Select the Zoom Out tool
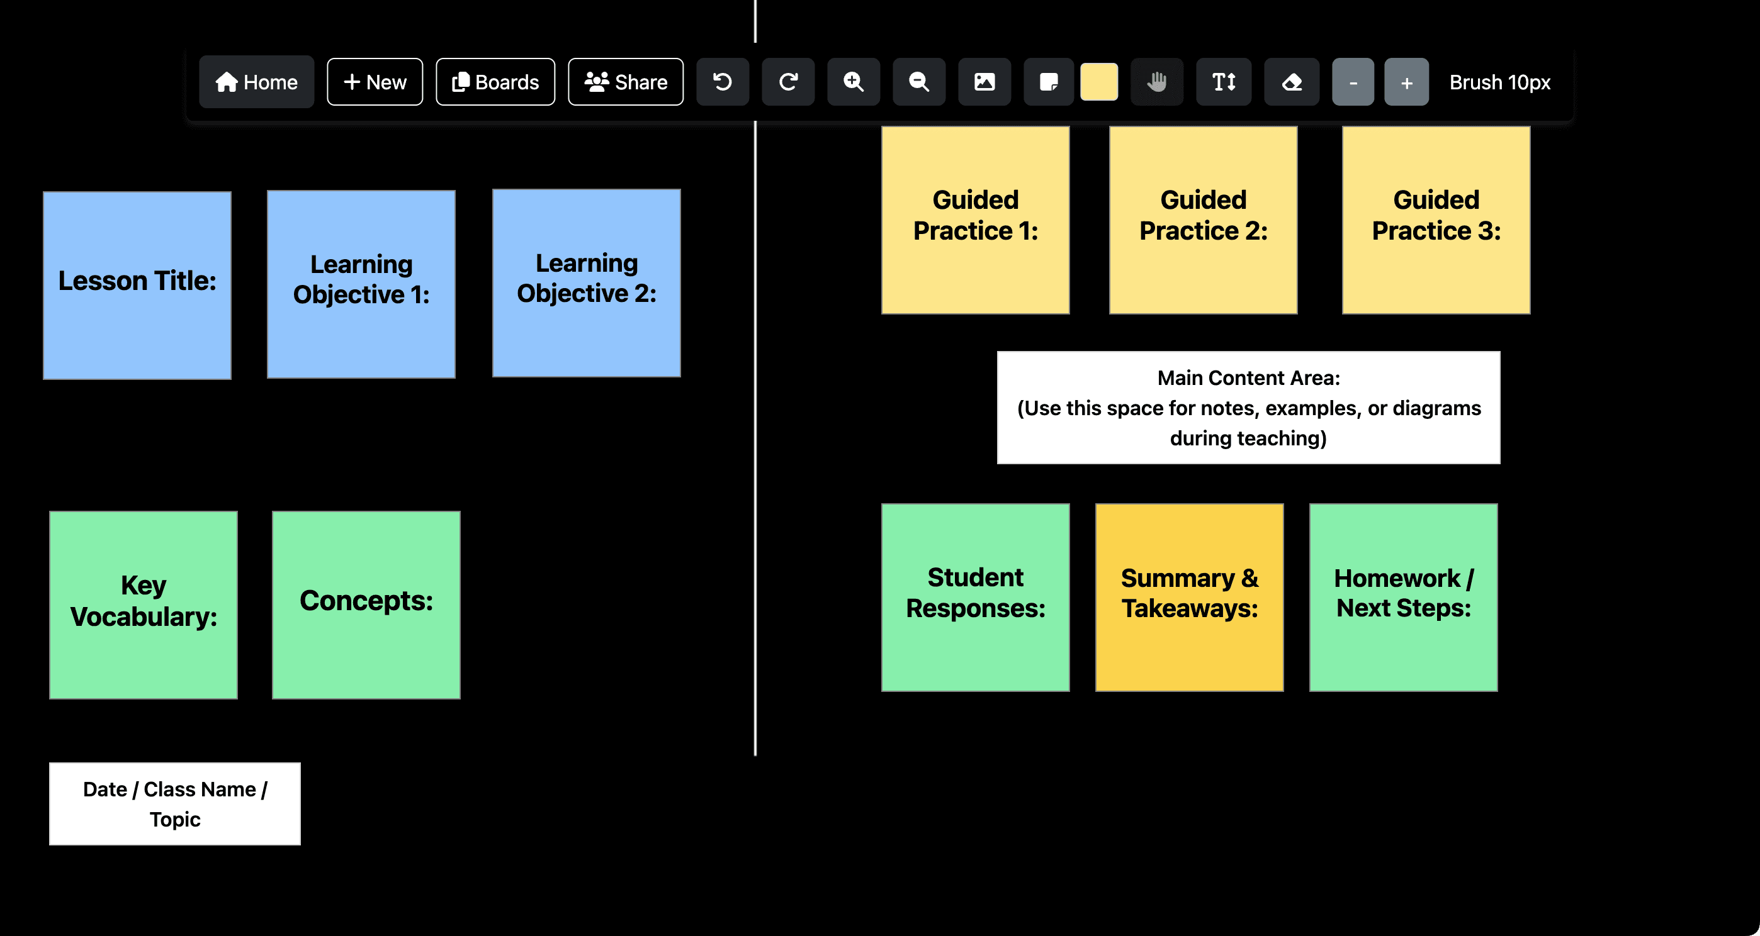1760x936 pixels. [919, 82]
